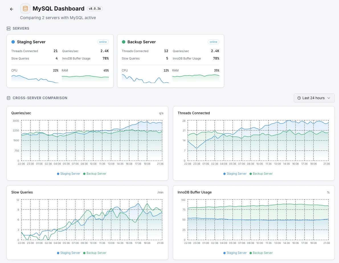Toggle Staging Server legend in Slow Queries chart

(x=69, y=253)
